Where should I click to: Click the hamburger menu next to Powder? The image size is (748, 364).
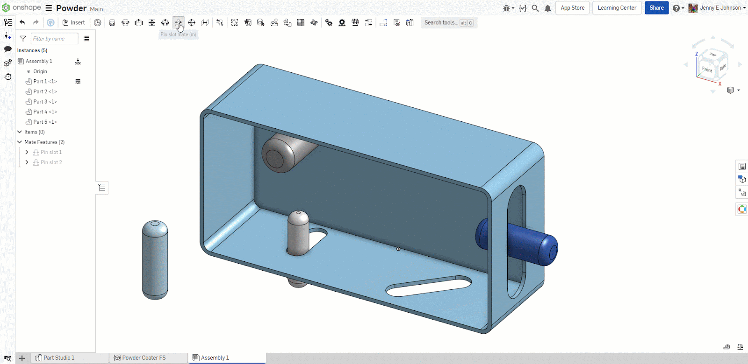click(x=49, y=8)
